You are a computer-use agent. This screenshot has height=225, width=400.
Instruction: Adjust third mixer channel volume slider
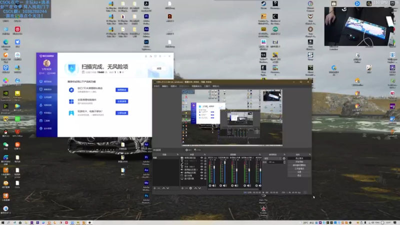pos(236,172)
